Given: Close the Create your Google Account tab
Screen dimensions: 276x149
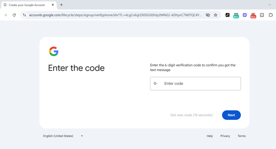Looking at the screenshot, I should (53, 5).
